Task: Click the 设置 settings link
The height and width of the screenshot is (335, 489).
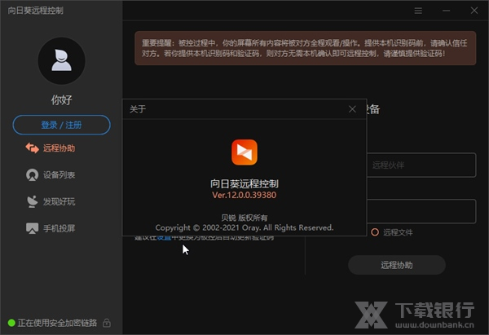Action: [163, 237]
